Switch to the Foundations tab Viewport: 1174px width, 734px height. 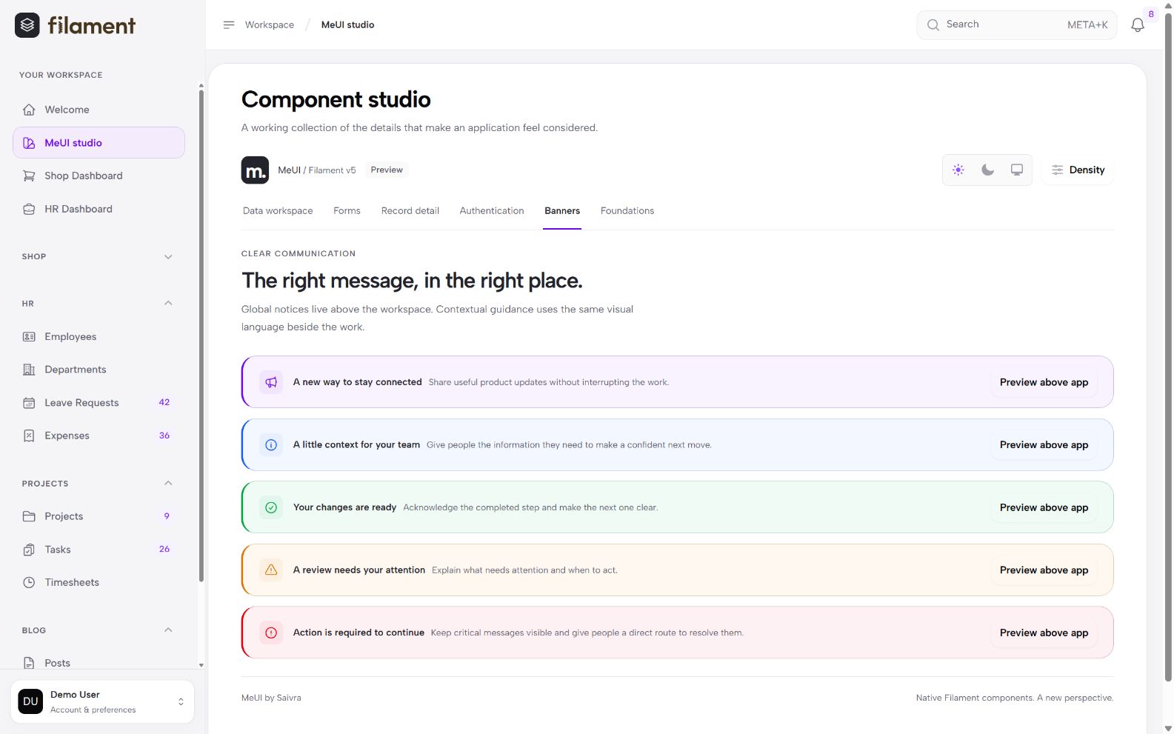pos(627,211)
